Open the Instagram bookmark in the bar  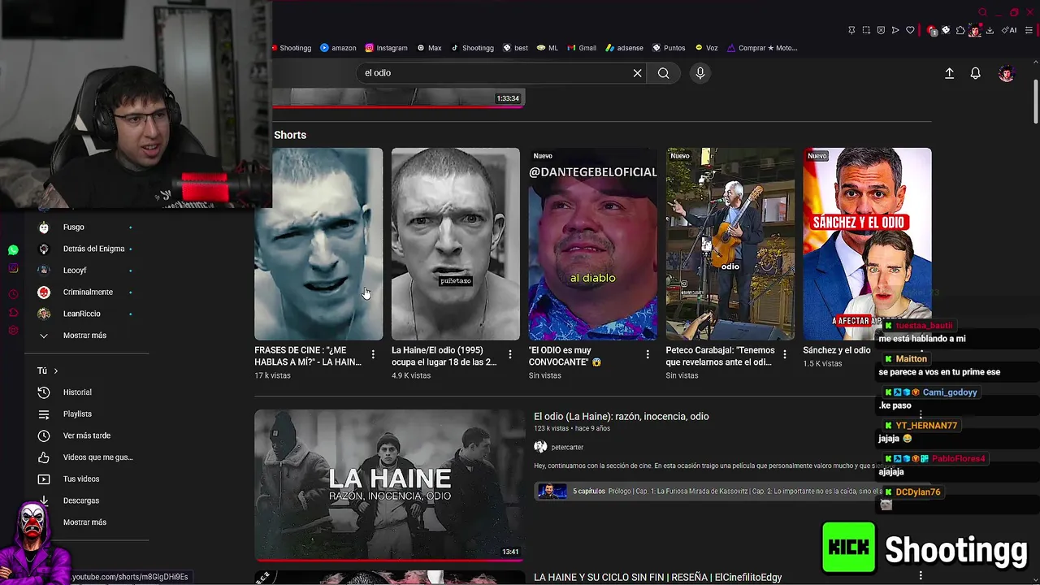click(x=386, y=48)
